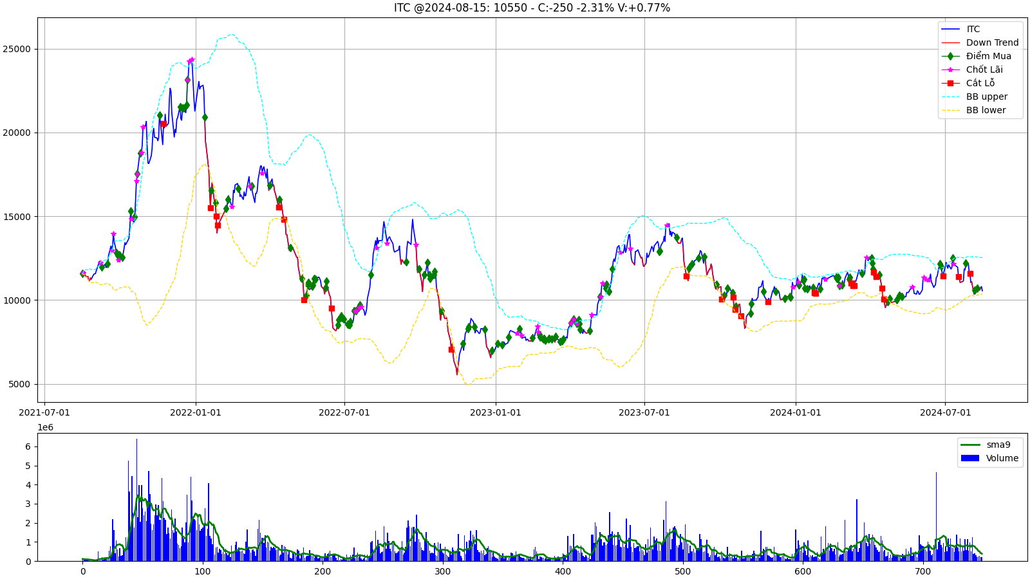Click the 2024-07-01 date tick label
This screenshot has height=579, width=1030.
click(945, 412)
